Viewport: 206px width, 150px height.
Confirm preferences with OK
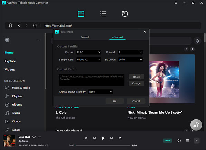[x=115, y=101]
